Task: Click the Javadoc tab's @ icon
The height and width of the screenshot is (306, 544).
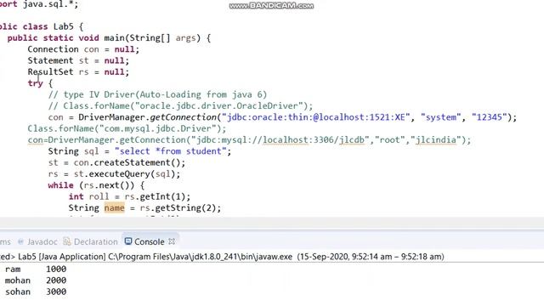Action: pyautogui.click(x=20, y=241)
